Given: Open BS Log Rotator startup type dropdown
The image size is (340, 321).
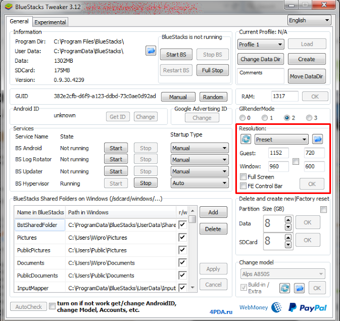Looking at the screenshot, I should click(x=200, y=160).
